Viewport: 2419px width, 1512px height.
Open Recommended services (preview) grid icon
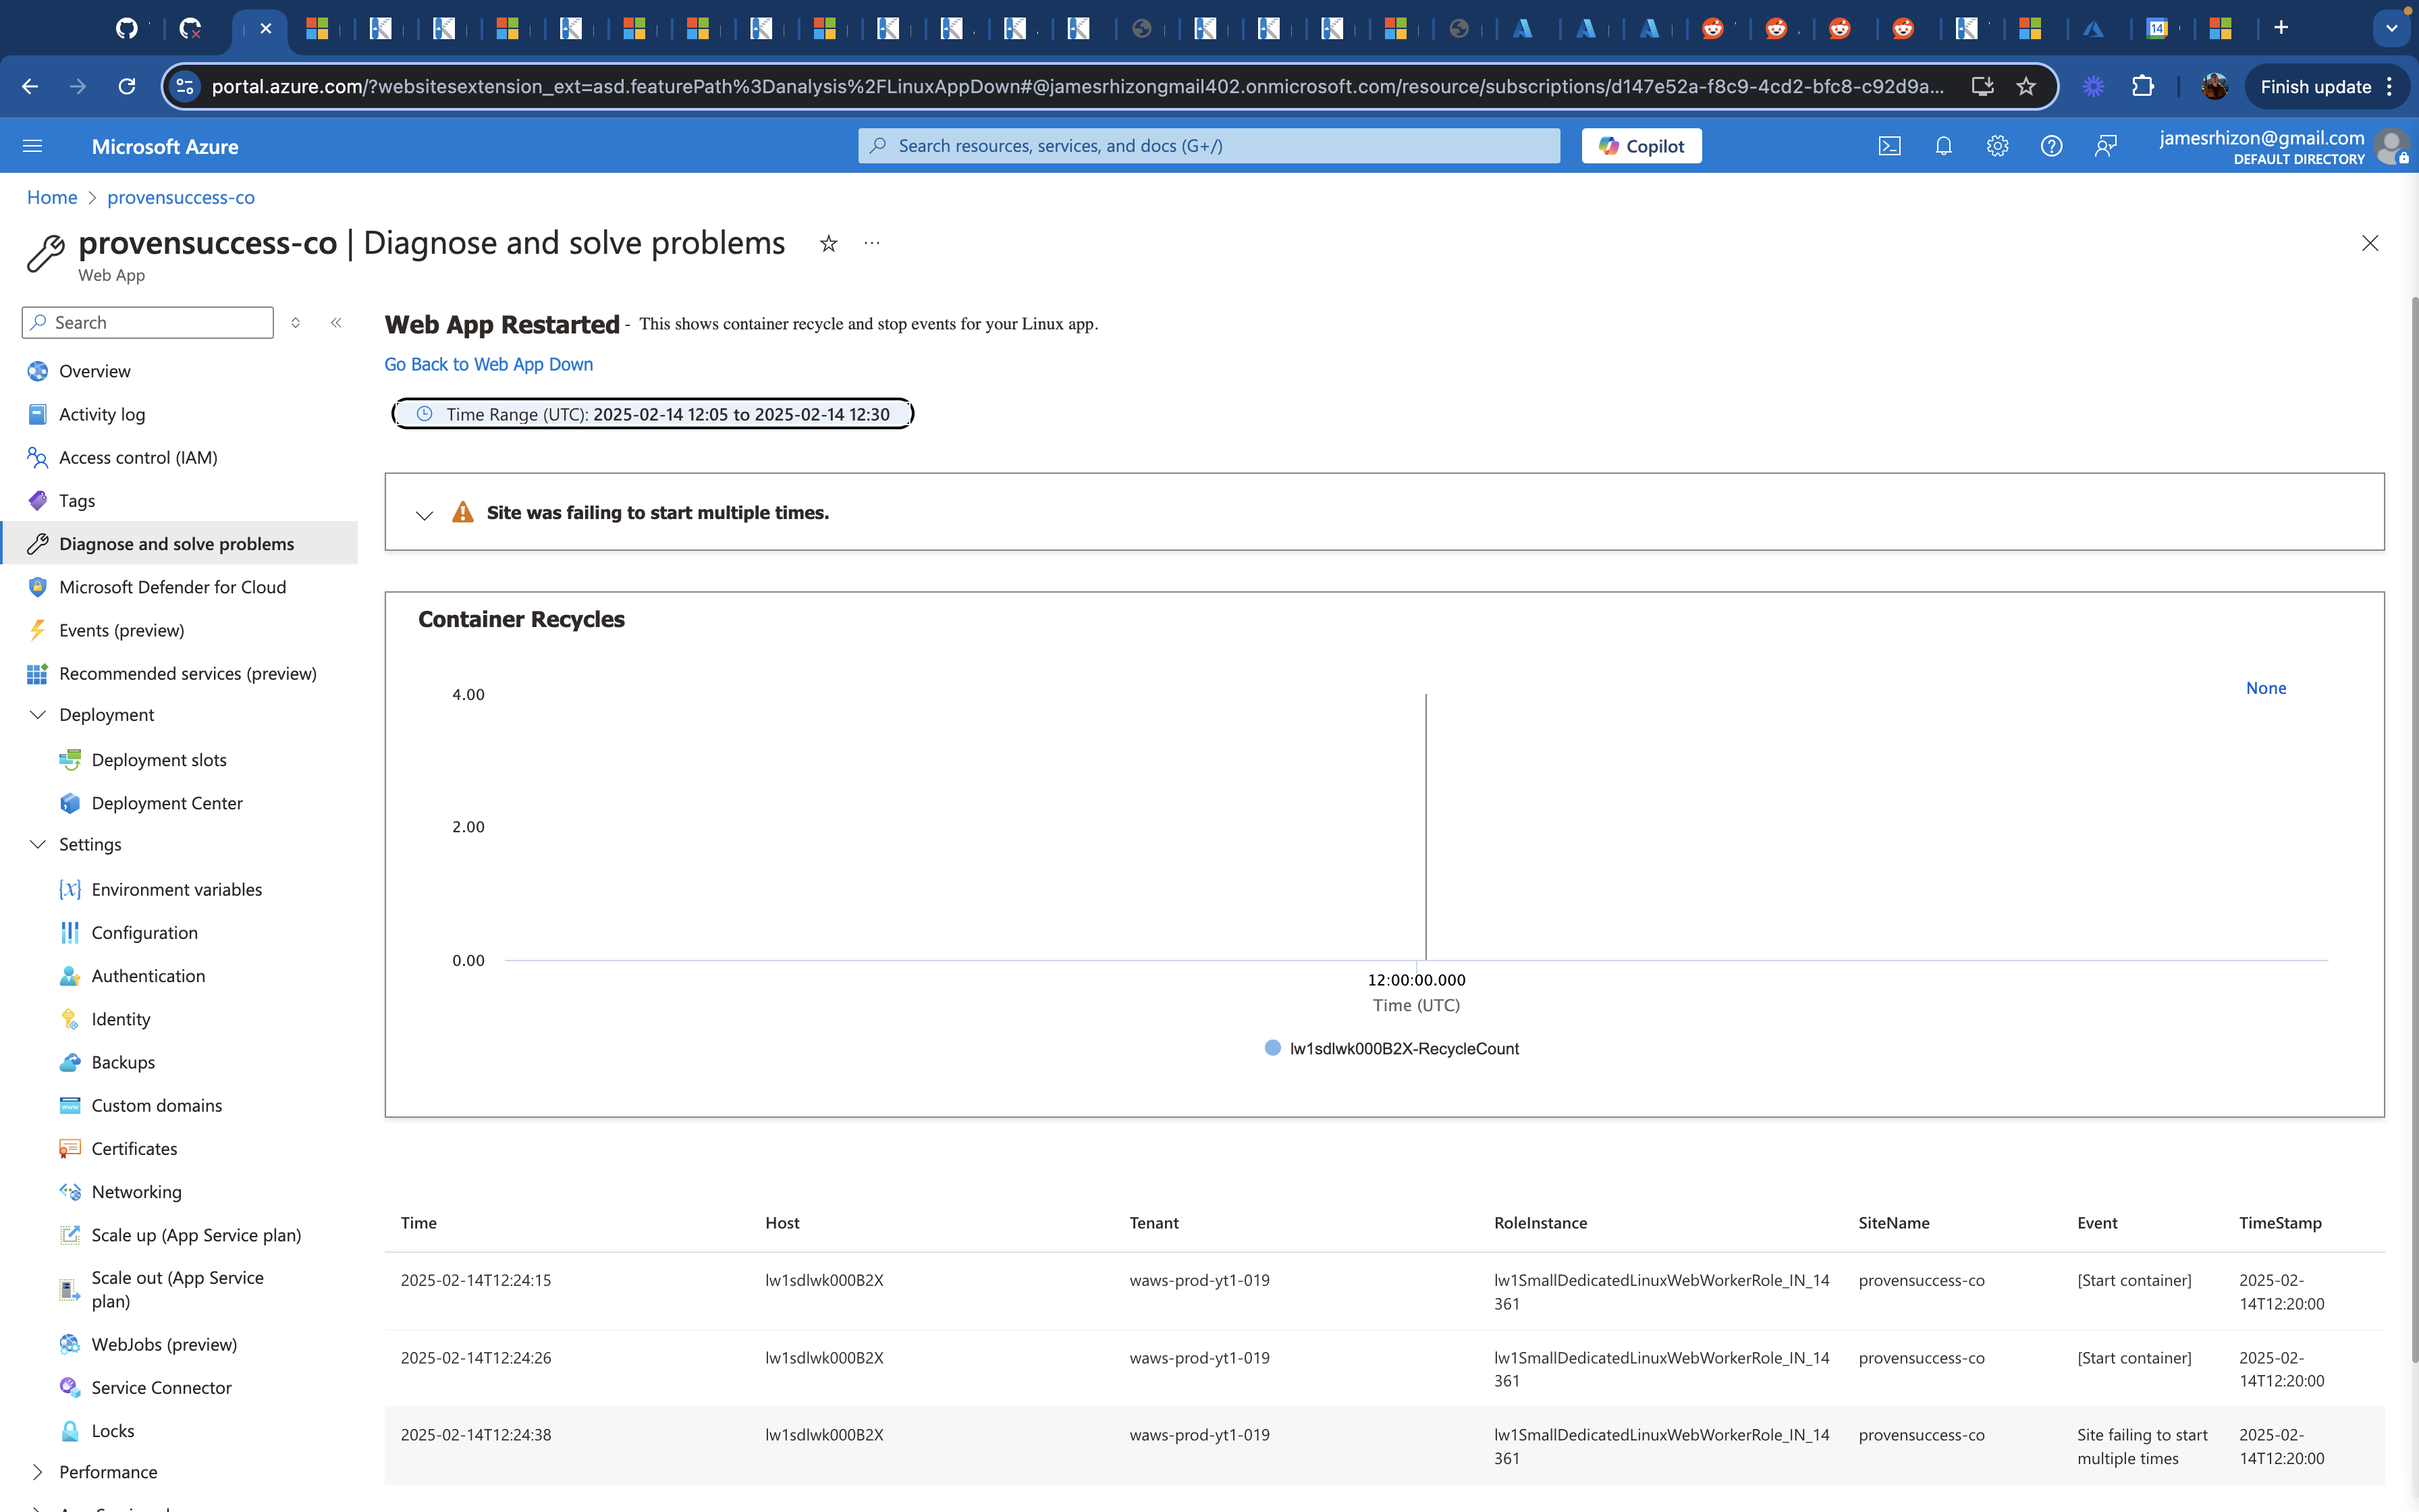click(38, 673)
